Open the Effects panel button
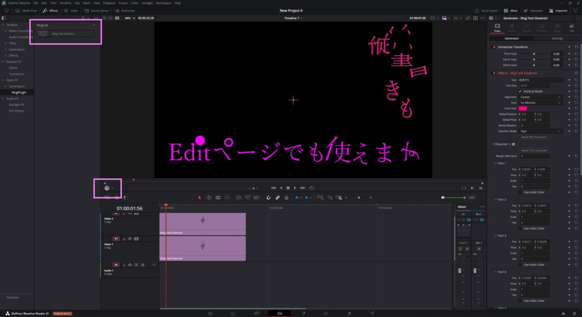582x317 pixels. (51, 11)
